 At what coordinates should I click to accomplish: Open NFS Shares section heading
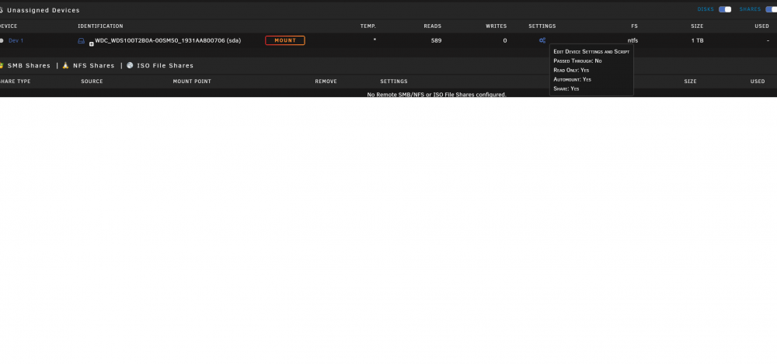94,65
